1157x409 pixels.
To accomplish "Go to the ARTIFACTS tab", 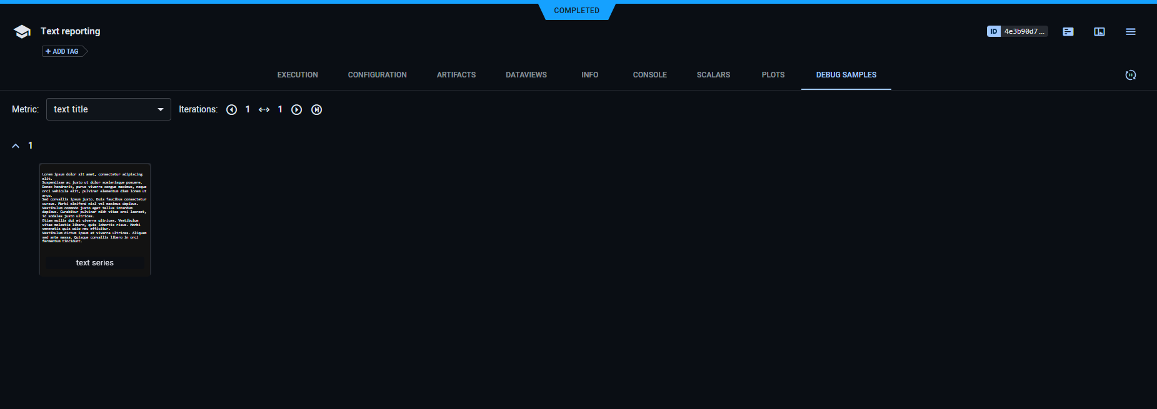I will 456,75.
